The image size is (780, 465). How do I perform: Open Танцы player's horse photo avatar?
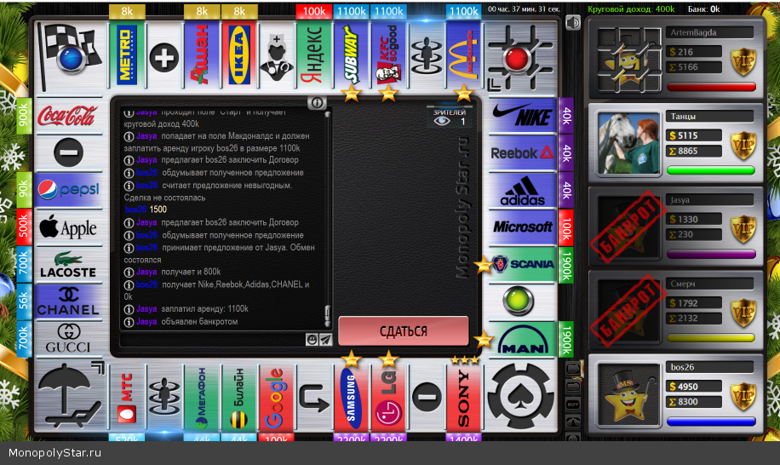coord(628,144)
